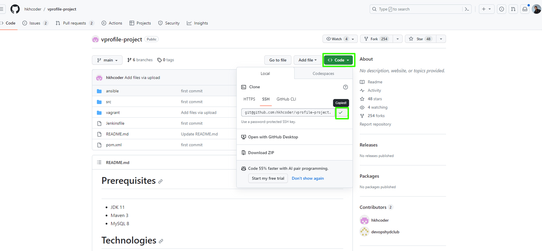Select the SSH clone option

(x=266, y=99)
